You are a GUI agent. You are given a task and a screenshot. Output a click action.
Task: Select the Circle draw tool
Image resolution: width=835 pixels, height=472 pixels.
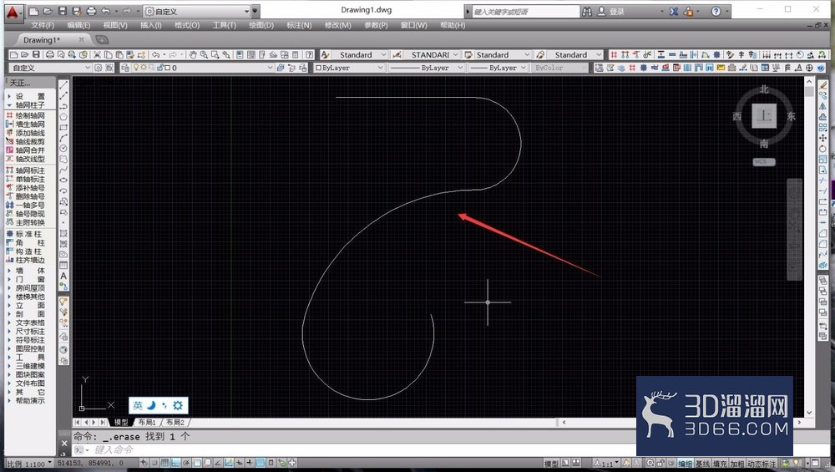pos(63,148)
